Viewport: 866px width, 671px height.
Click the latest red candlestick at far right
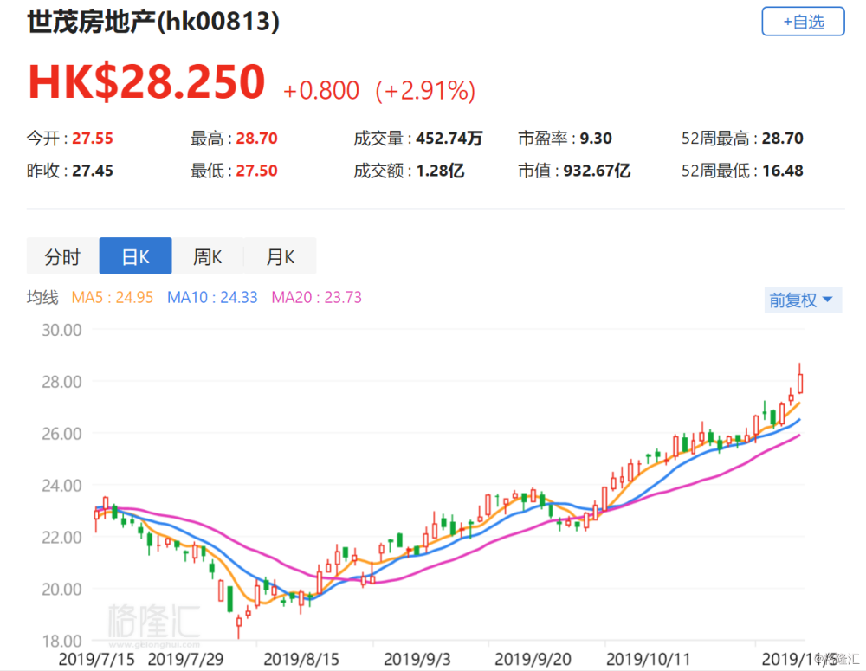[x=800, y=382]
